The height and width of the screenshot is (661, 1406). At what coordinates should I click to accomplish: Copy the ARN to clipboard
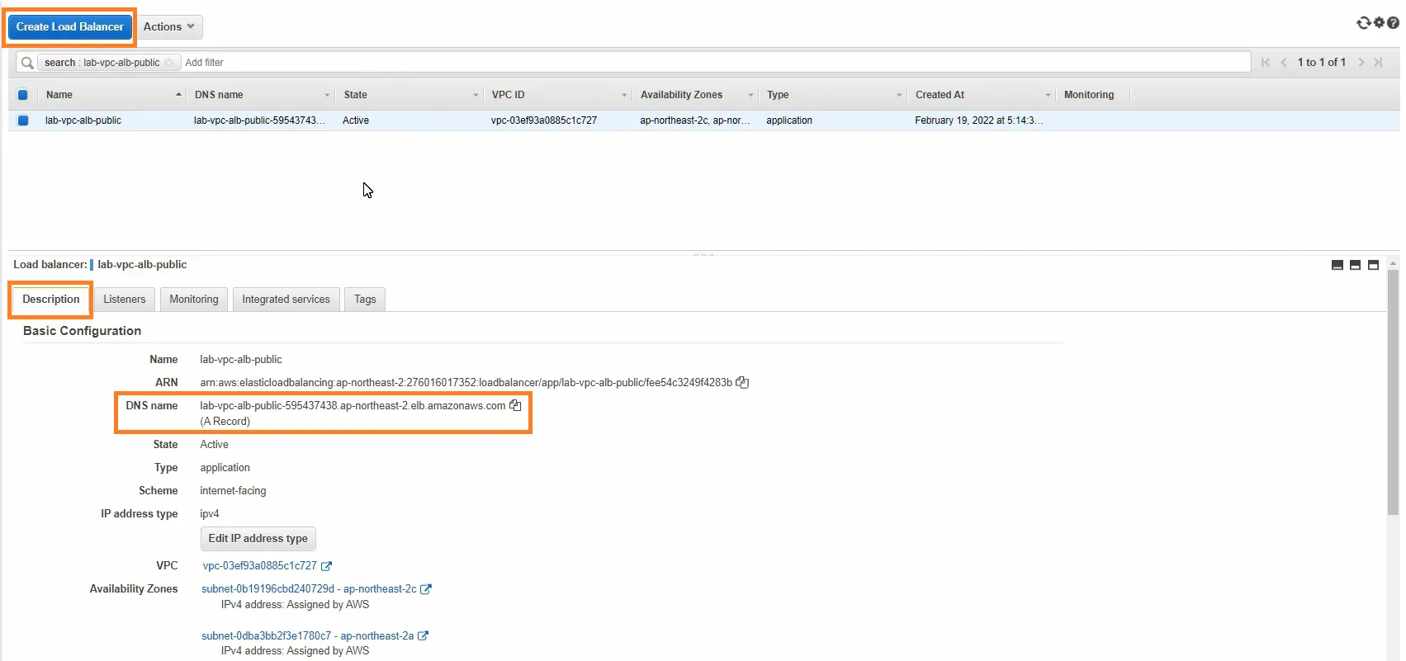[742, 383]
